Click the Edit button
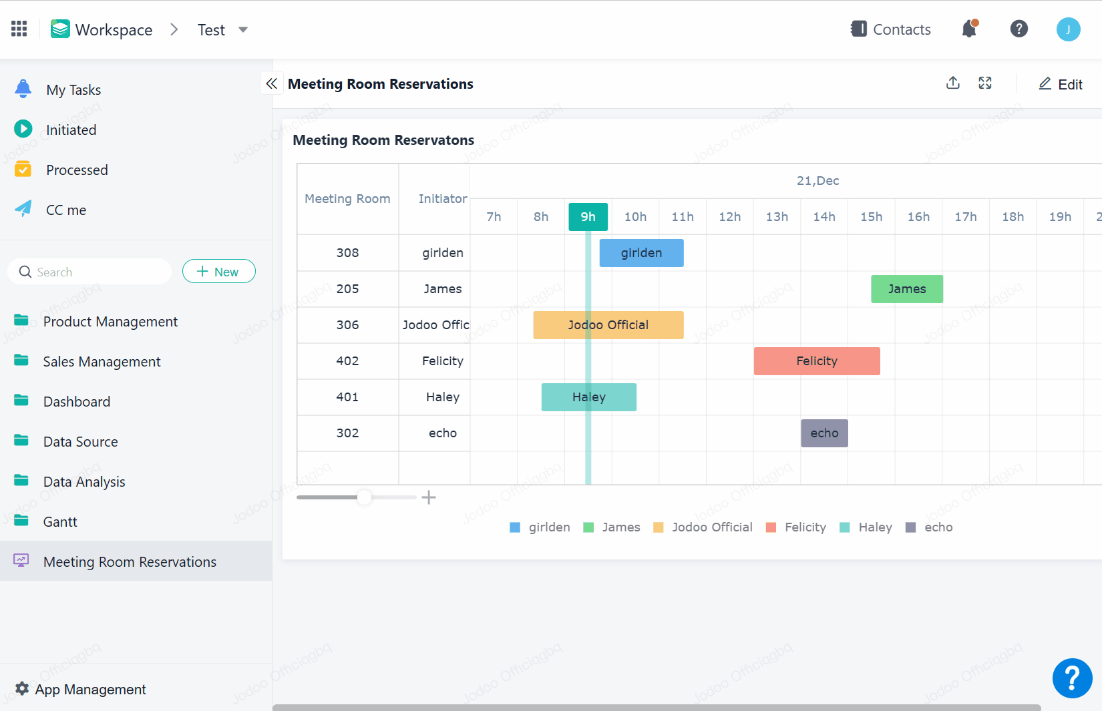 click(x=1061, y=84)
